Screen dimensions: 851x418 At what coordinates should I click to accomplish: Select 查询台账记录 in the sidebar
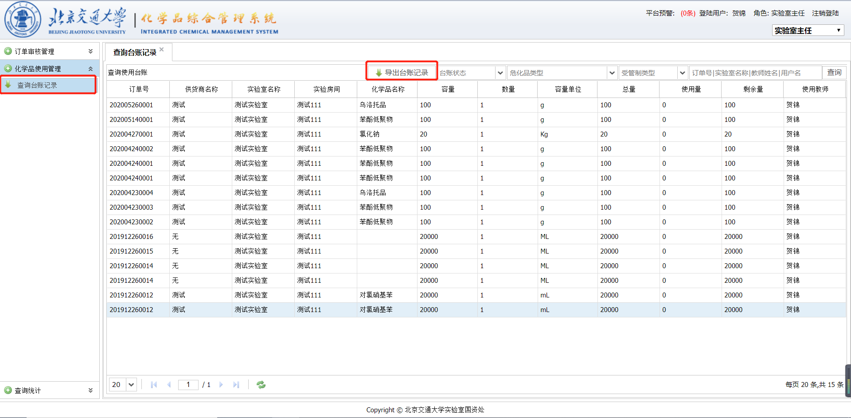[37, 85]
